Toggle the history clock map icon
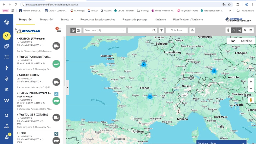Viewport: 256px width, 144px height. 234,30
